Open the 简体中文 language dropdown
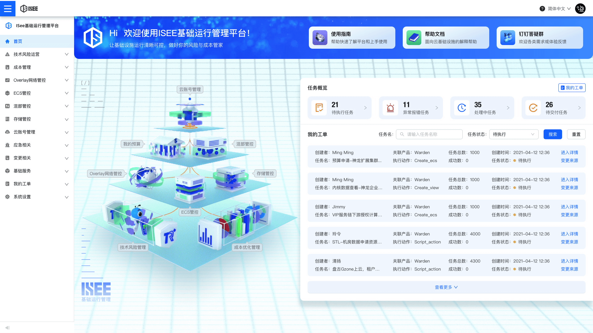This screenshot has height=333, width=593. pos(555,8)
